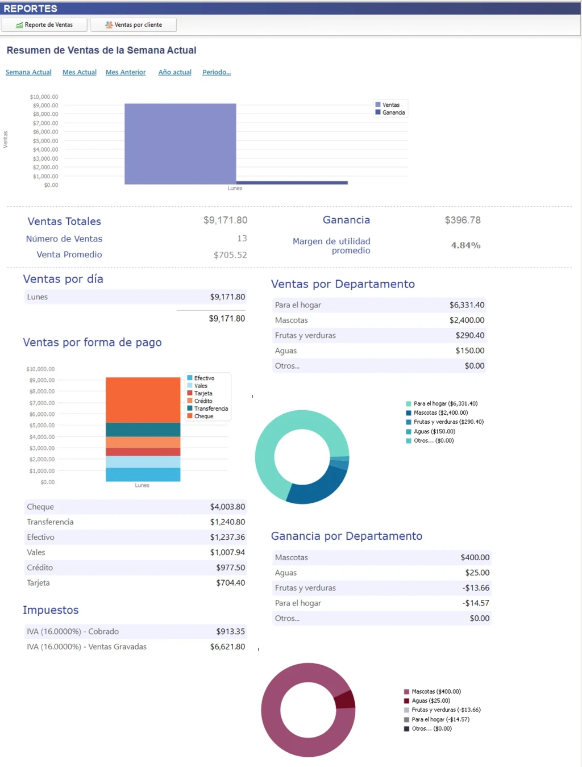Select the Ventas legend marker in weekly chart
This screenshot has height=767, width=582.
pyautogui.click(x=378, y=105)
